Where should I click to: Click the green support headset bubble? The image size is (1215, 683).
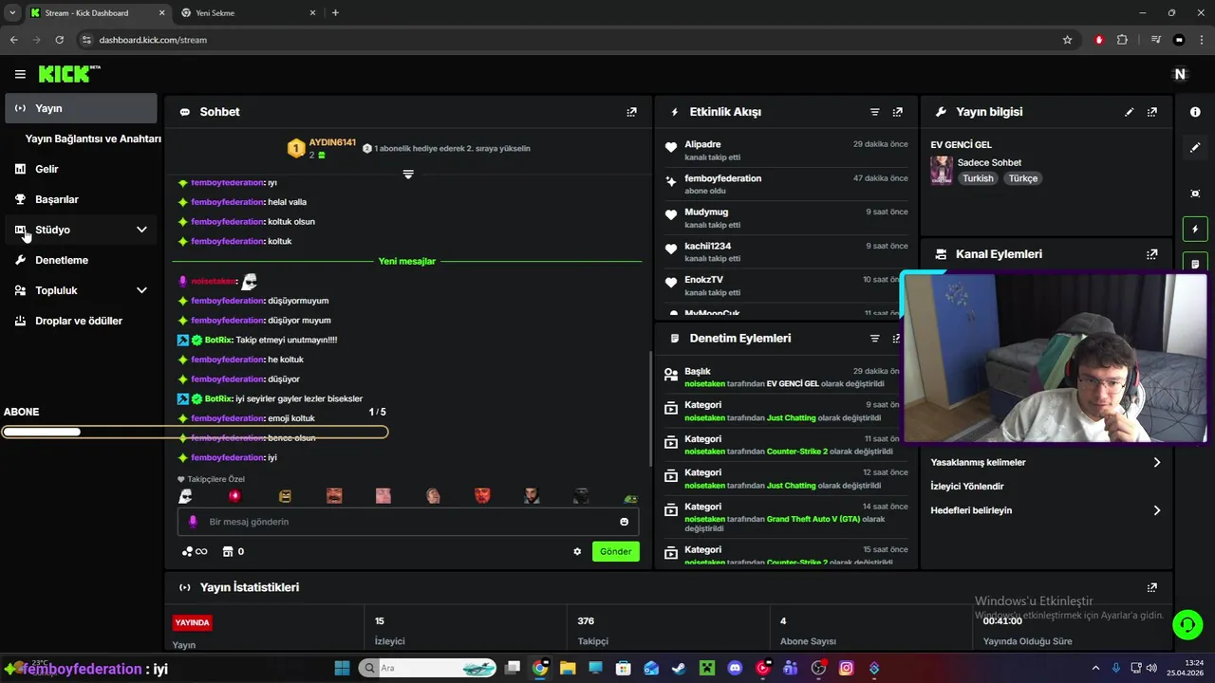(x=1187, y=624)
